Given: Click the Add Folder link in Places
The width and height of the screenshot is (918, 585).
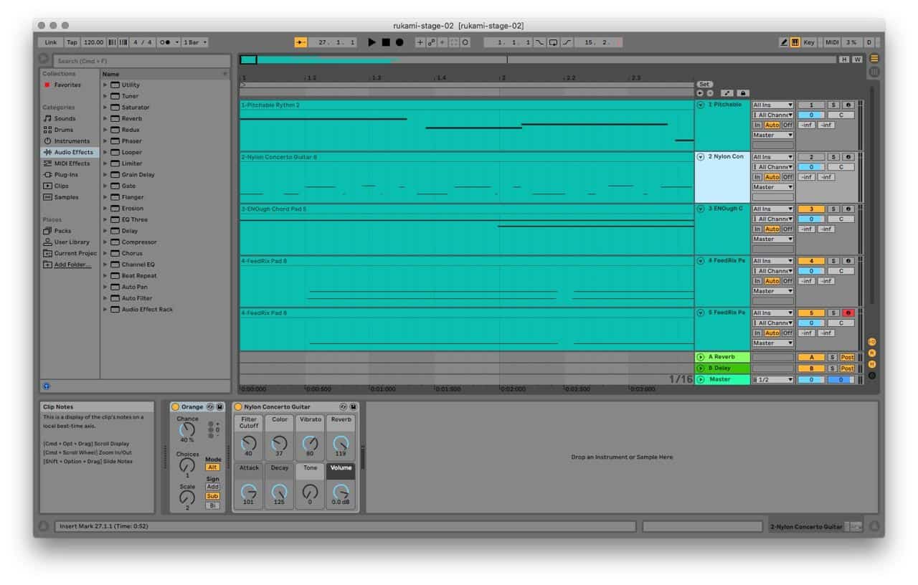Looking at the screenshot, I should click(72, 265).
